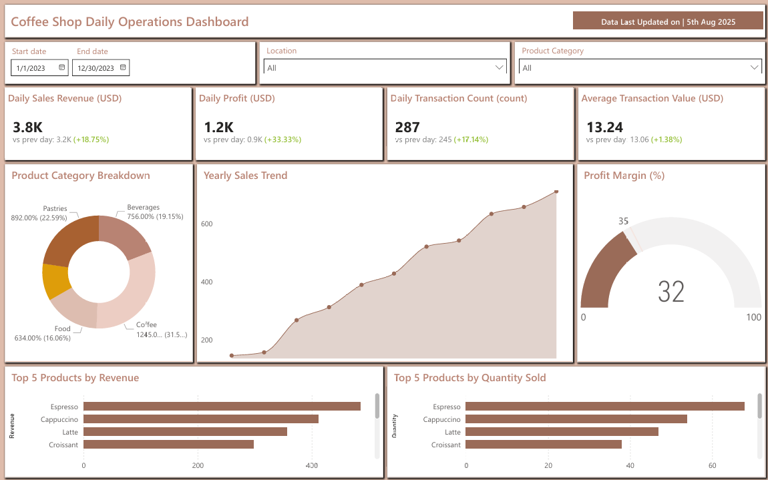The height and width of the screenshot is (480, 768).
Task: Click the +17.14% change indicator
Action: point(471,140)
